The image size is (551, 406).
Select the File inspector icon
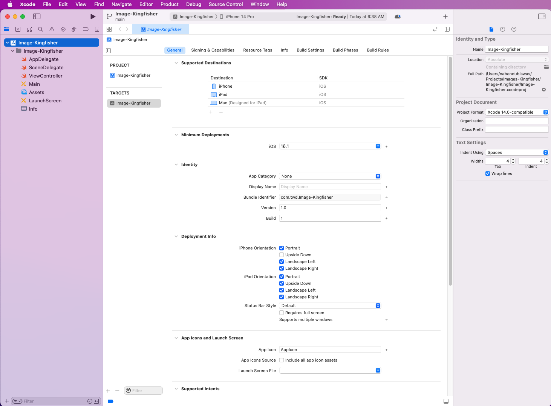[x=491, y=29]
